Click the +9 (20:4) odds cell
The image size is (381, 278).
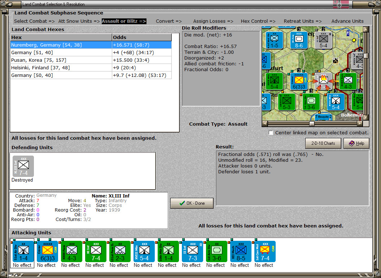142,68
